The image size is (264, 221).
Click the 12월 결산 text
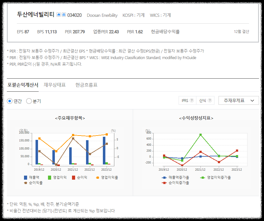click(x=242, y=32)
